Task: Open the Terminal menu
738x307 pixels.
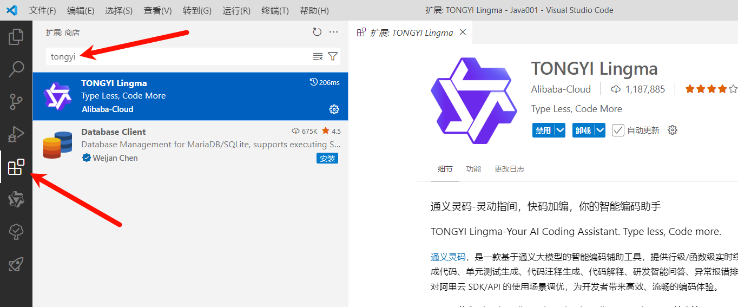Action: click(275, 10)
